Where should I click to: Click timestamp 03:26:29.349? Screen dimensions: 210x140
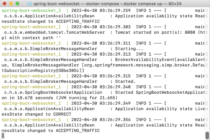tap(115, 103)
